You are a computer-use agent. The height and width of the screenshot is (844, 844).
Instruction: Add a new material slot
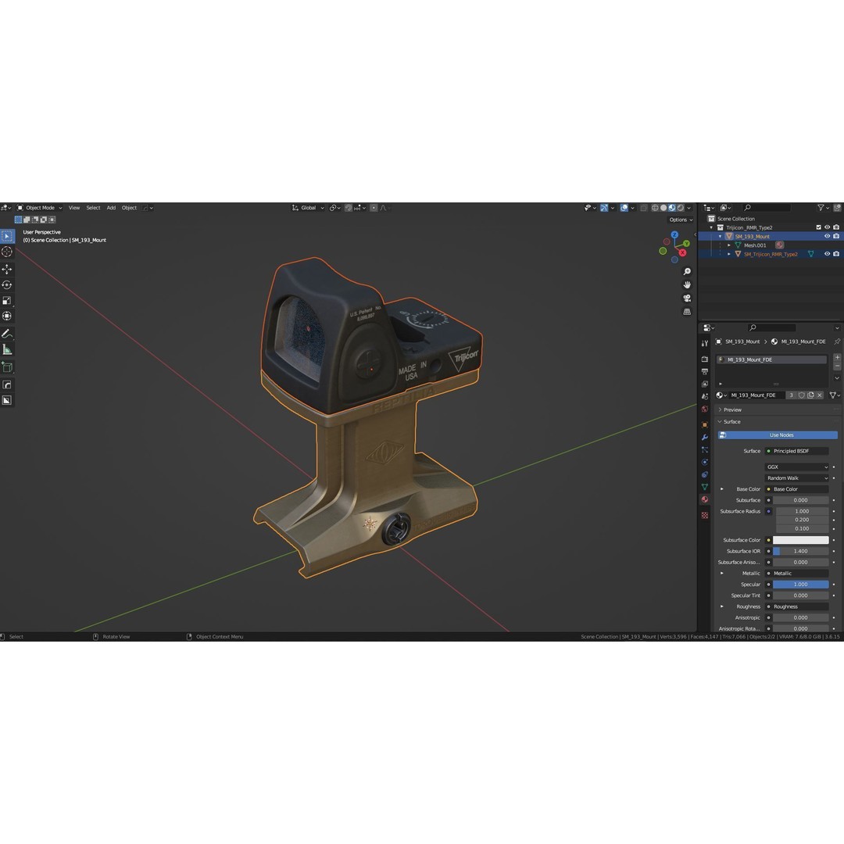click(837, 357)
